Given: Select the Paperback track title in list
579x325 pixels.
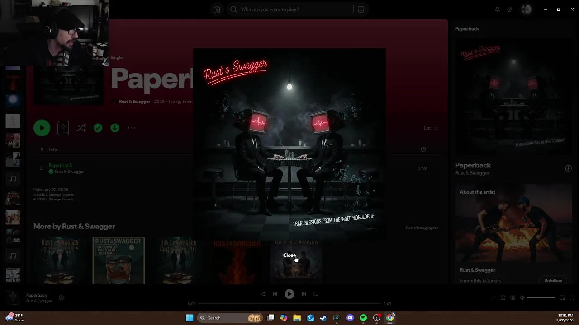Looking at the screenshot, I should (60, 165).
